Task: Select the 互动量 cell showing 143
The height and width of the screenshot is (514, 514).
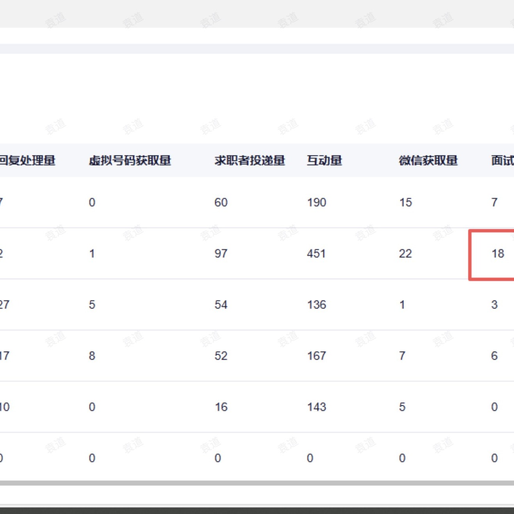Action: coord(316,407)
